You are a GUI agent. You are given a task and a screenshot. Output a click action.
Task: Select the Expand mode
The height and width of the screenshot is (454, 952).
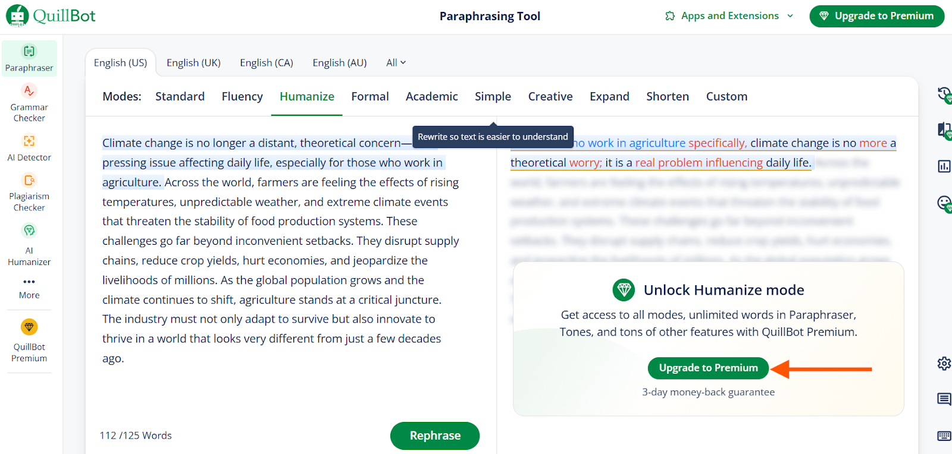609,96
